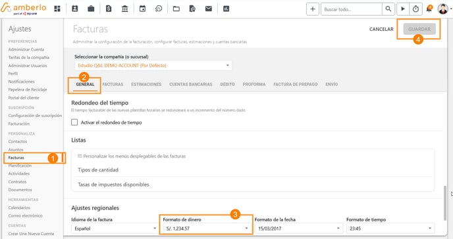Click the plus quick-add button
This screenshot has height=239, width=453.
313,9
